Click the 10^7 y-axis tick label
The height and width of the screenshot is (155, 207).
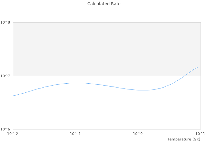click(5, 76)
